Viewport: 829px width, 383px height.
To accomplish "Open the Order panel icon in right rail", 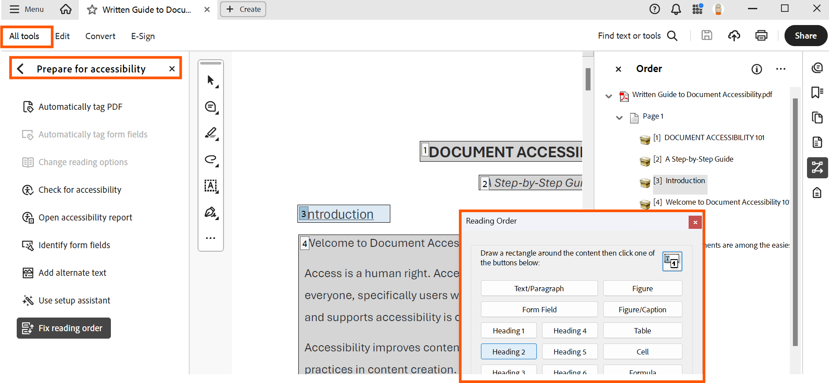I will (817, 168).
